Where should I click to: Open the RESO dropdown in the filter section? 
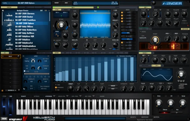(x=168, y=33)
